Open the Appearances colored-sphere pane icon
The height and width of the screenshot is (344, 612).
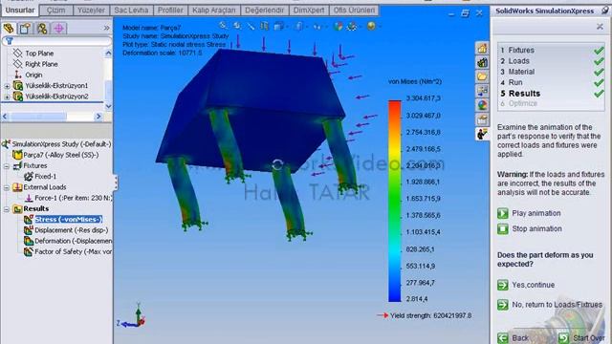(482, 105)
